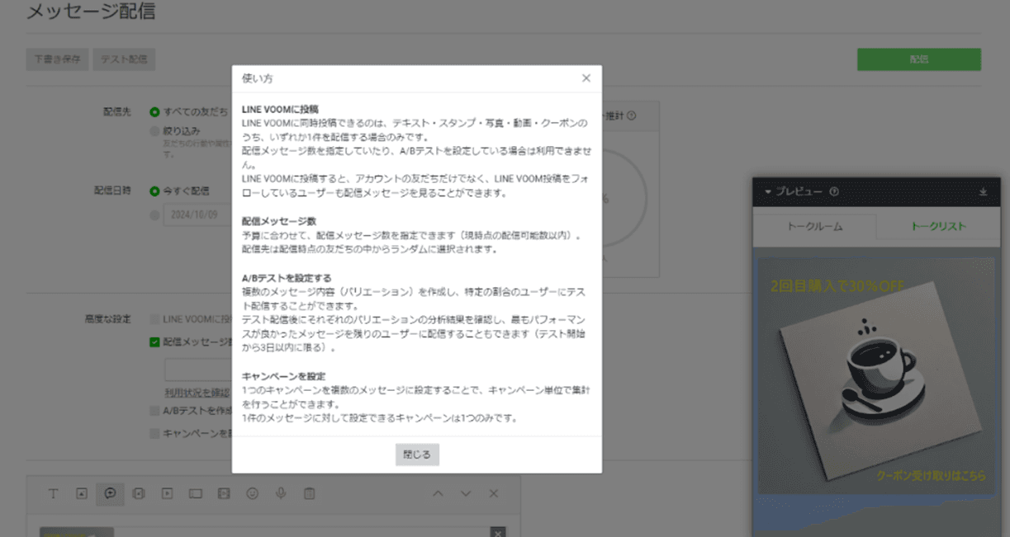1010x537 pixels.
Task: Click the 2024/10/09 date input field
Action: [195, 214]
